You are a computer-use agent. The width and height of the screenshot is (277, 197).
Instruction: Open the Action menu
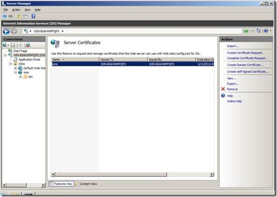click(16, 10)
